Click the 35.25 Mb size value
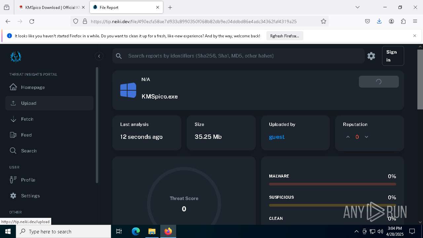 click(208, 137)
